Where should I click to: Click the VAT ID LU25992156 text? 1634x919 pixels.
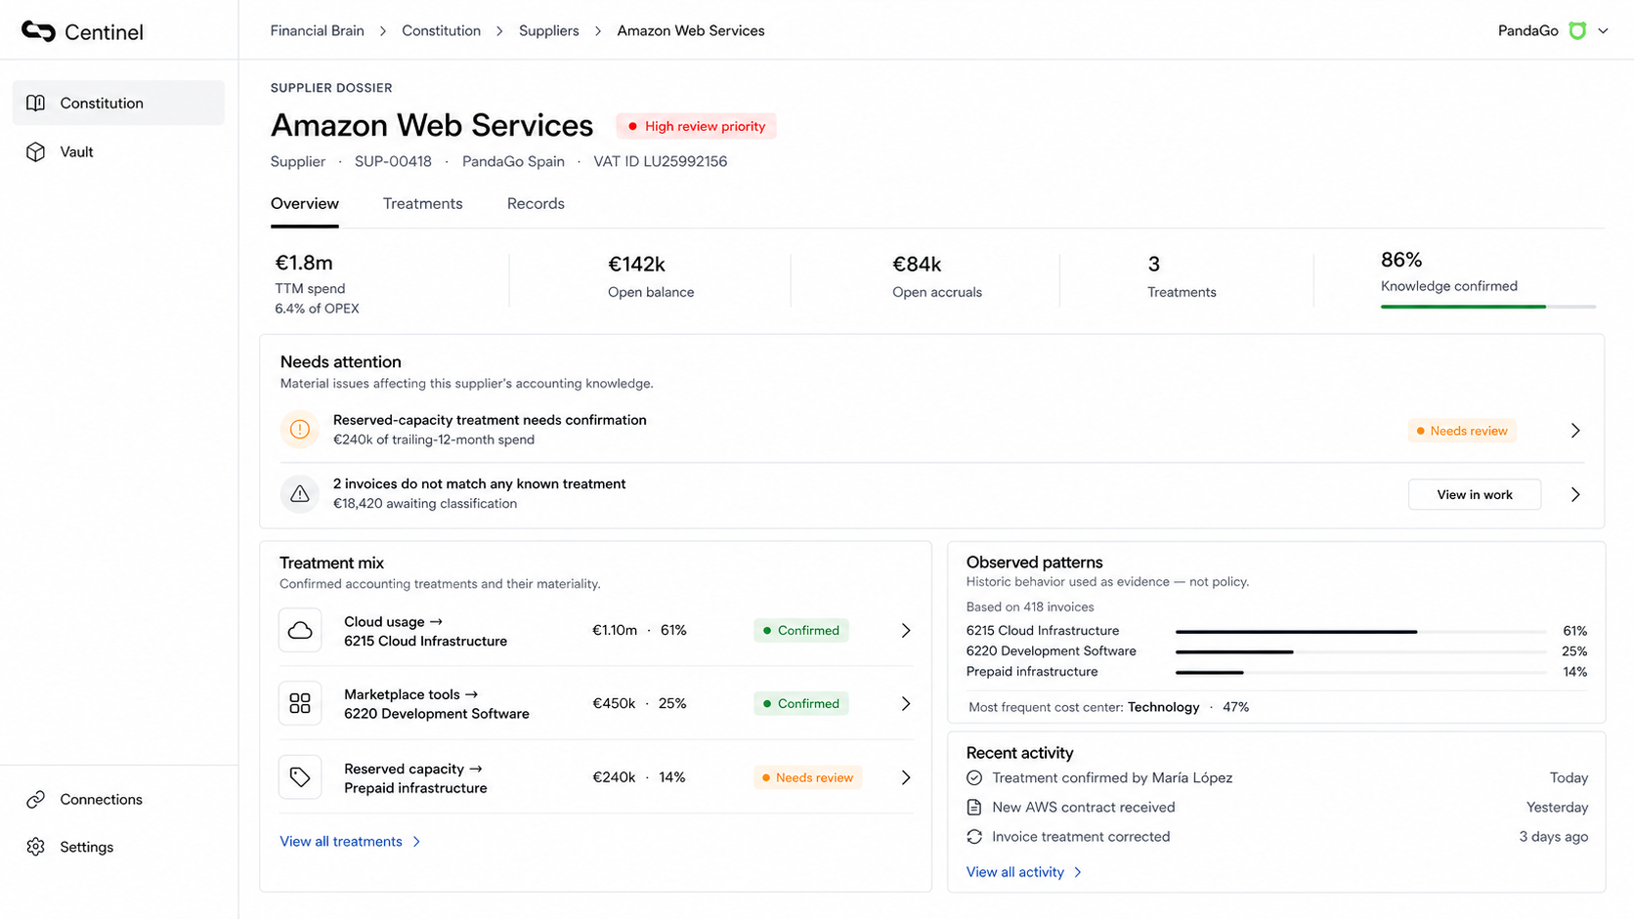tap(661, 161)
